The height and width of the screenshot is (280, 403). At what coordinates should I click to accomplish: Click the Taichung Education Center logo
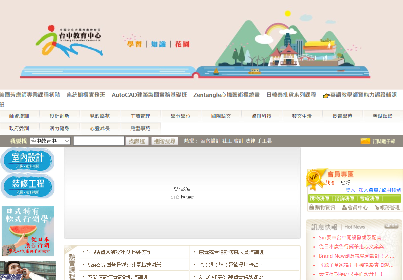[69, 41]
